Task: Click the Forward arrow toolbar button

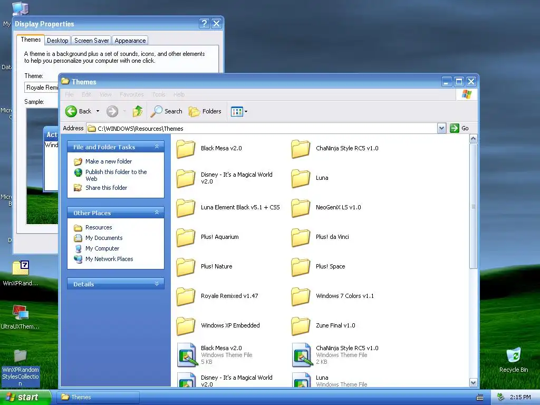Action: tap(112, 111)
